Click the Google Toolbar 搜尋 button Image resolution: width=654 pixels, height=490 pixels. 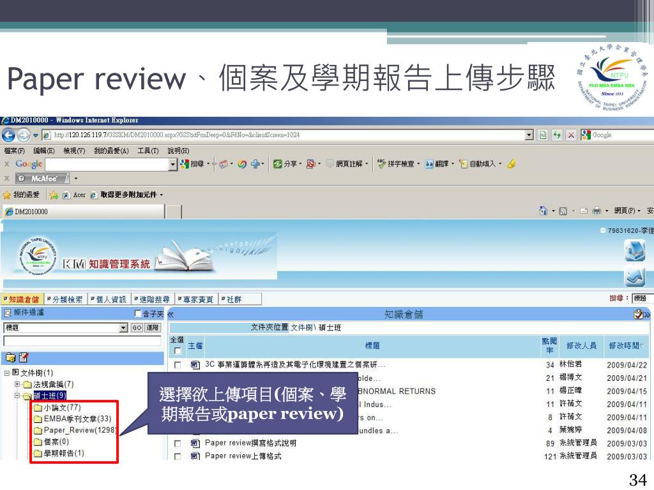(192, 164)
